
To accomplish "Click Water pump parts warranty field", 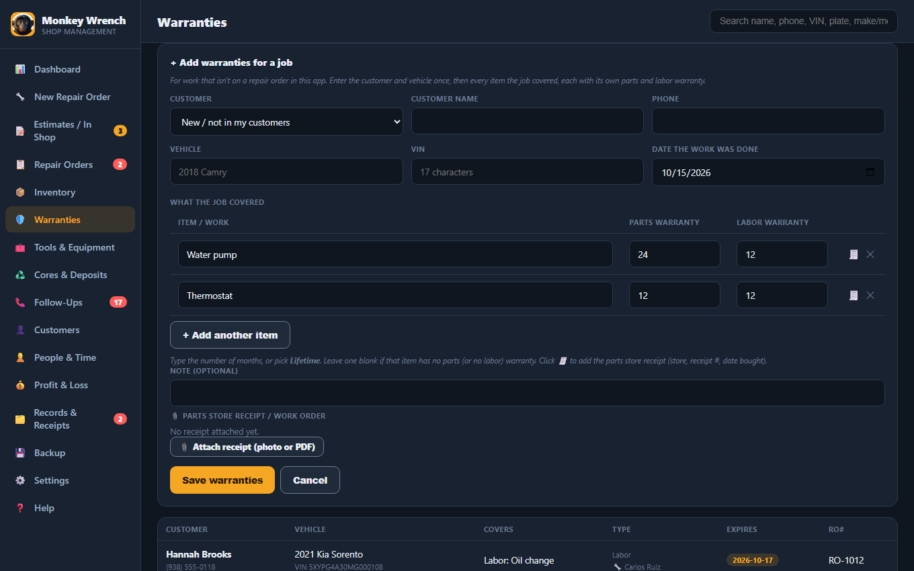I will tap(675, 255).
